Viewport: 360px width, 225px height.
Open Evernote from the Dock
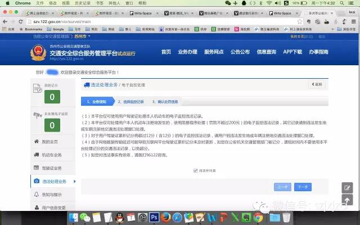(246, 217)
